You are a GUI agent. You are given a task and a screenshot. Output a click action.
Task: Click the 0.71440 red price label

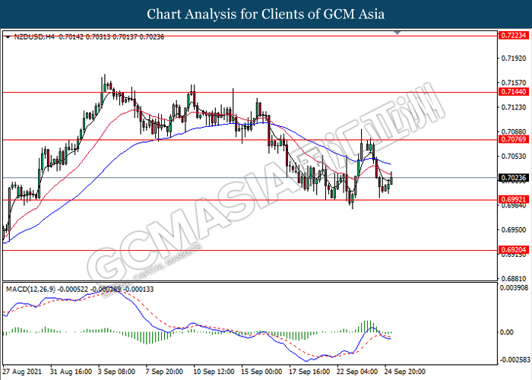tap(514, 92)
